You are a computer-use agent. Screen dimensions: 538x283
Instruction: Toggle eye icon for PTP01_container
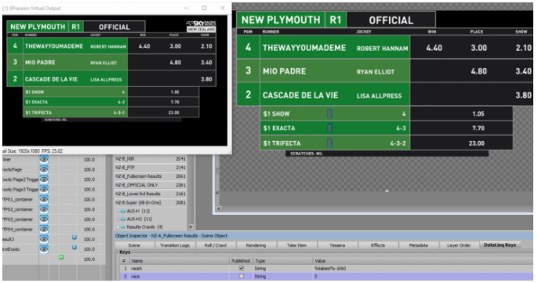click(44, 199)
